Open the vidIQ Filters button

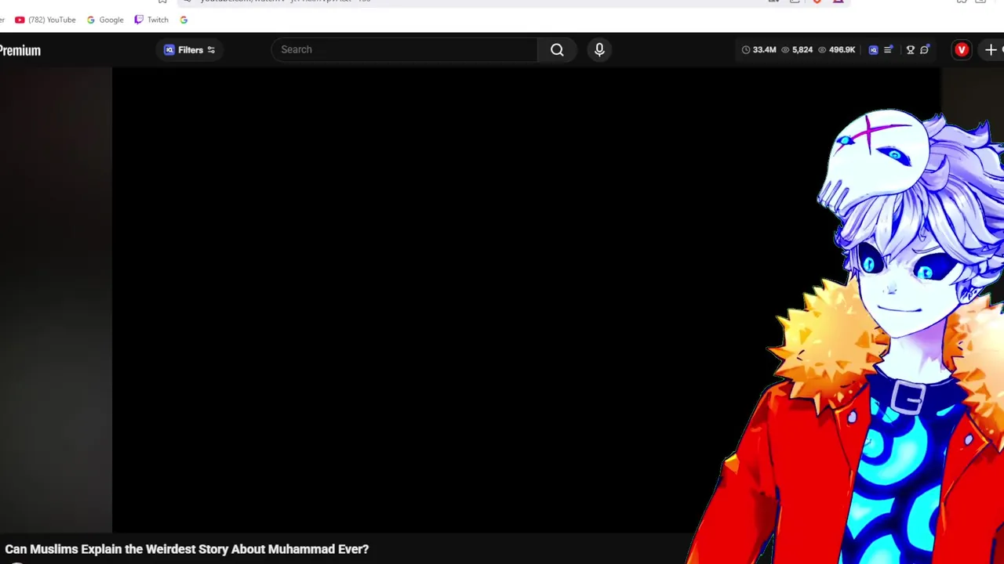point(189,49)
